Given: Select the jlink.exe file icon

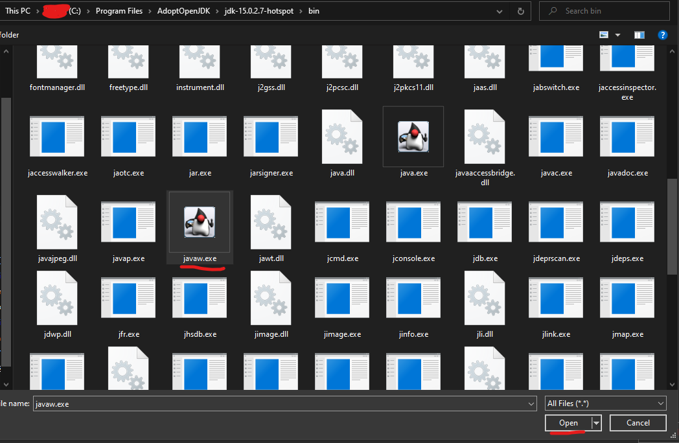Looking at the screenshot, I should coord(556,298).
